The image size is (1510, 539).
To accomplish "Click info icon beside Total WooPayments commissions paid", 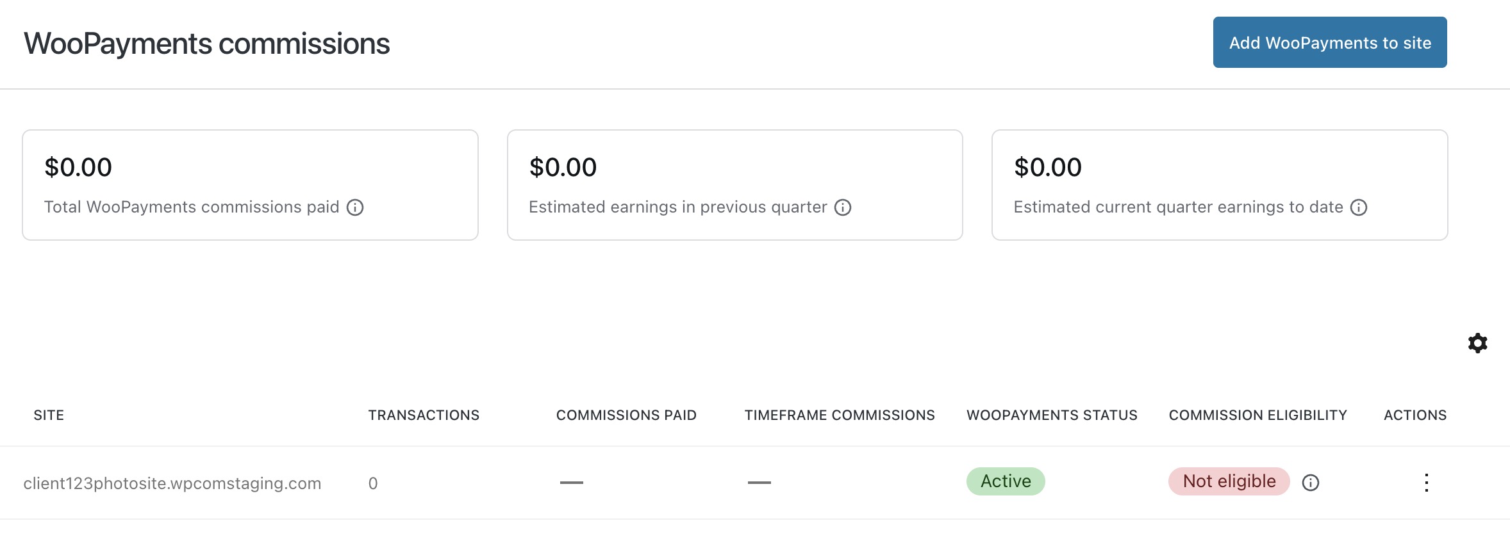I will [355, 207].
